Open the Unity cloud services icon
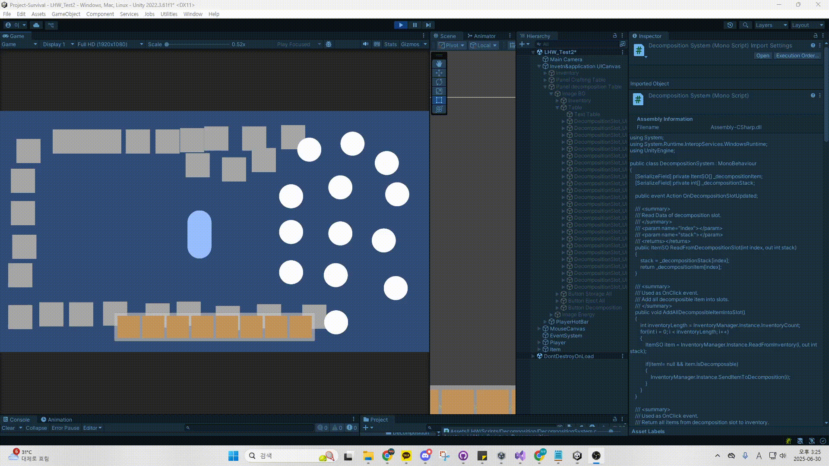The height and width of the screenshot is (466, 829). click(36, 25)
